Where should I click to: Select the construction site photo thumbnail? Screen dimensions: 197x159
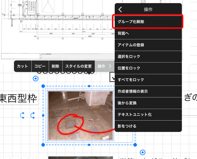click(x=81, y=116)
